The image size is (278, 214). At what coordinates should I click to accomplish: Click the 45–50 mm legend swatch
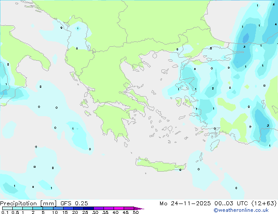click(129, 208)
